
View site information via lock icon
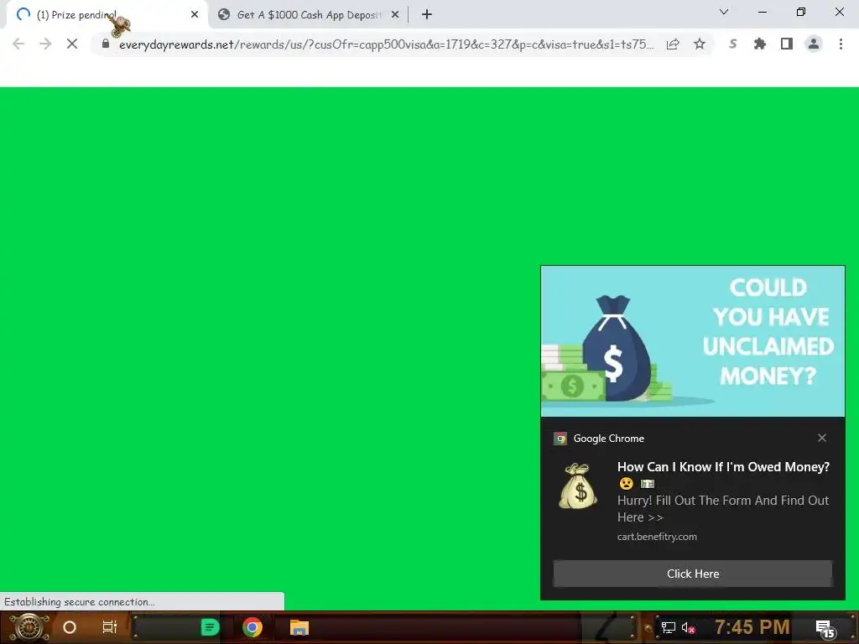coord(106,44)
